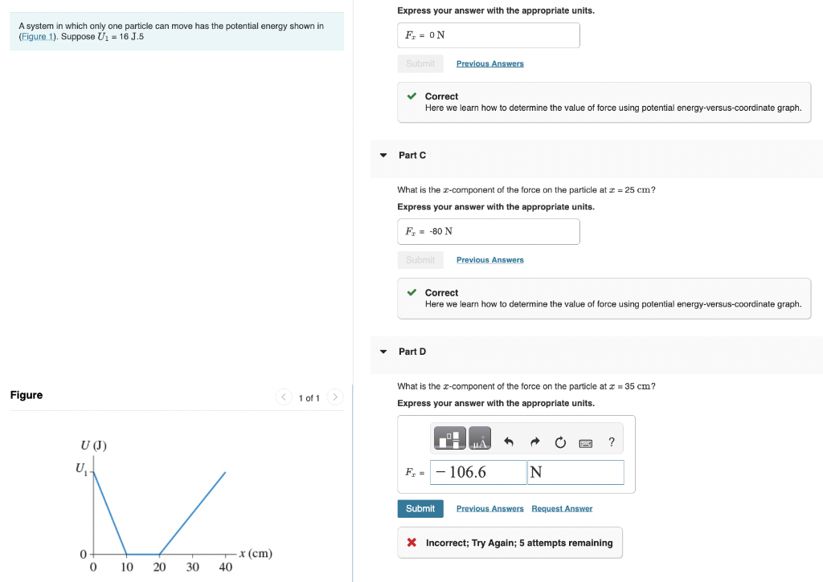The image size is (823, 582).
Task: Submit the Part D answer
Action: (x=420, y=508)
